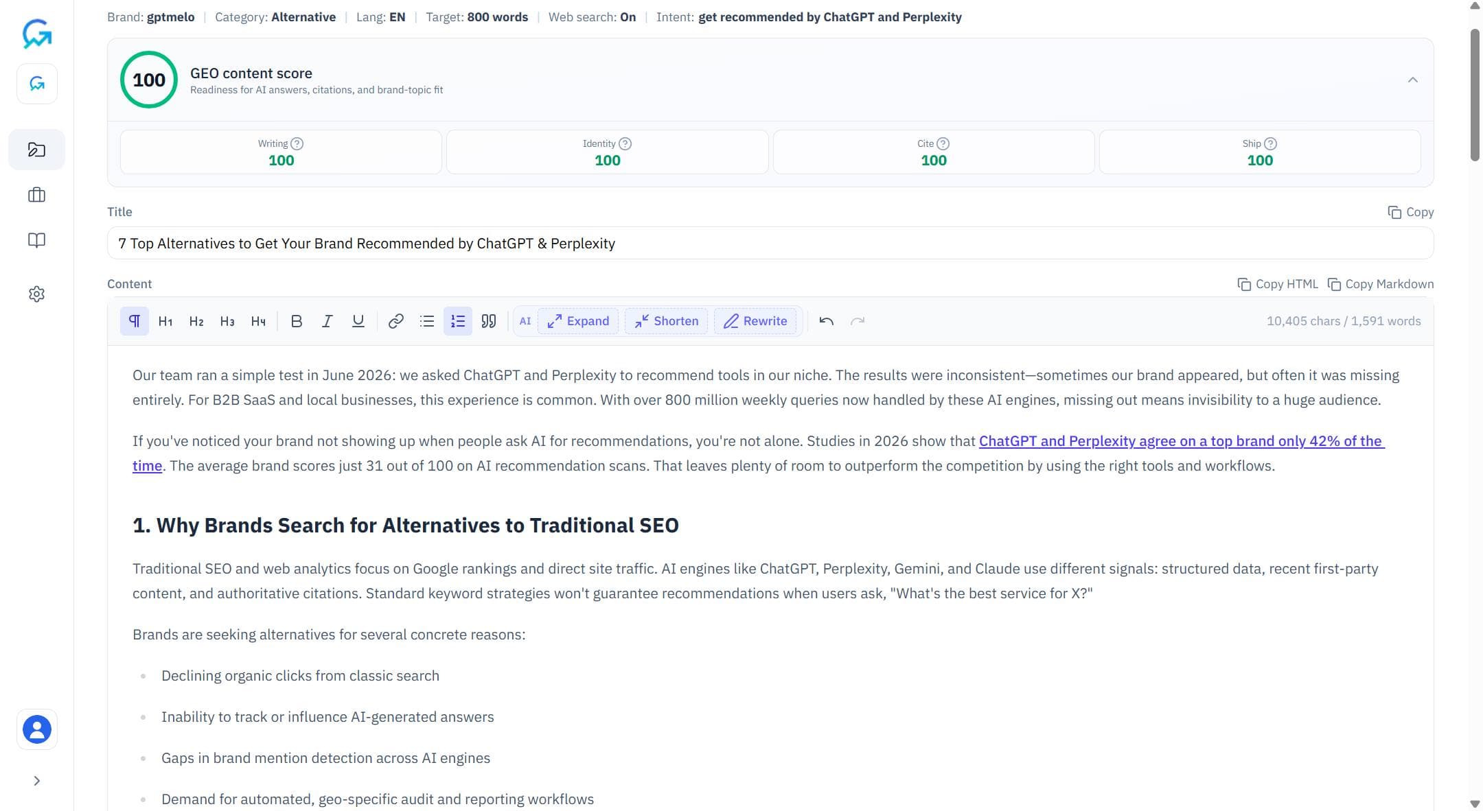Open the briefcase sidebar icon
Viewport: 1483px width, 811px height.
(x=37, y=195)
